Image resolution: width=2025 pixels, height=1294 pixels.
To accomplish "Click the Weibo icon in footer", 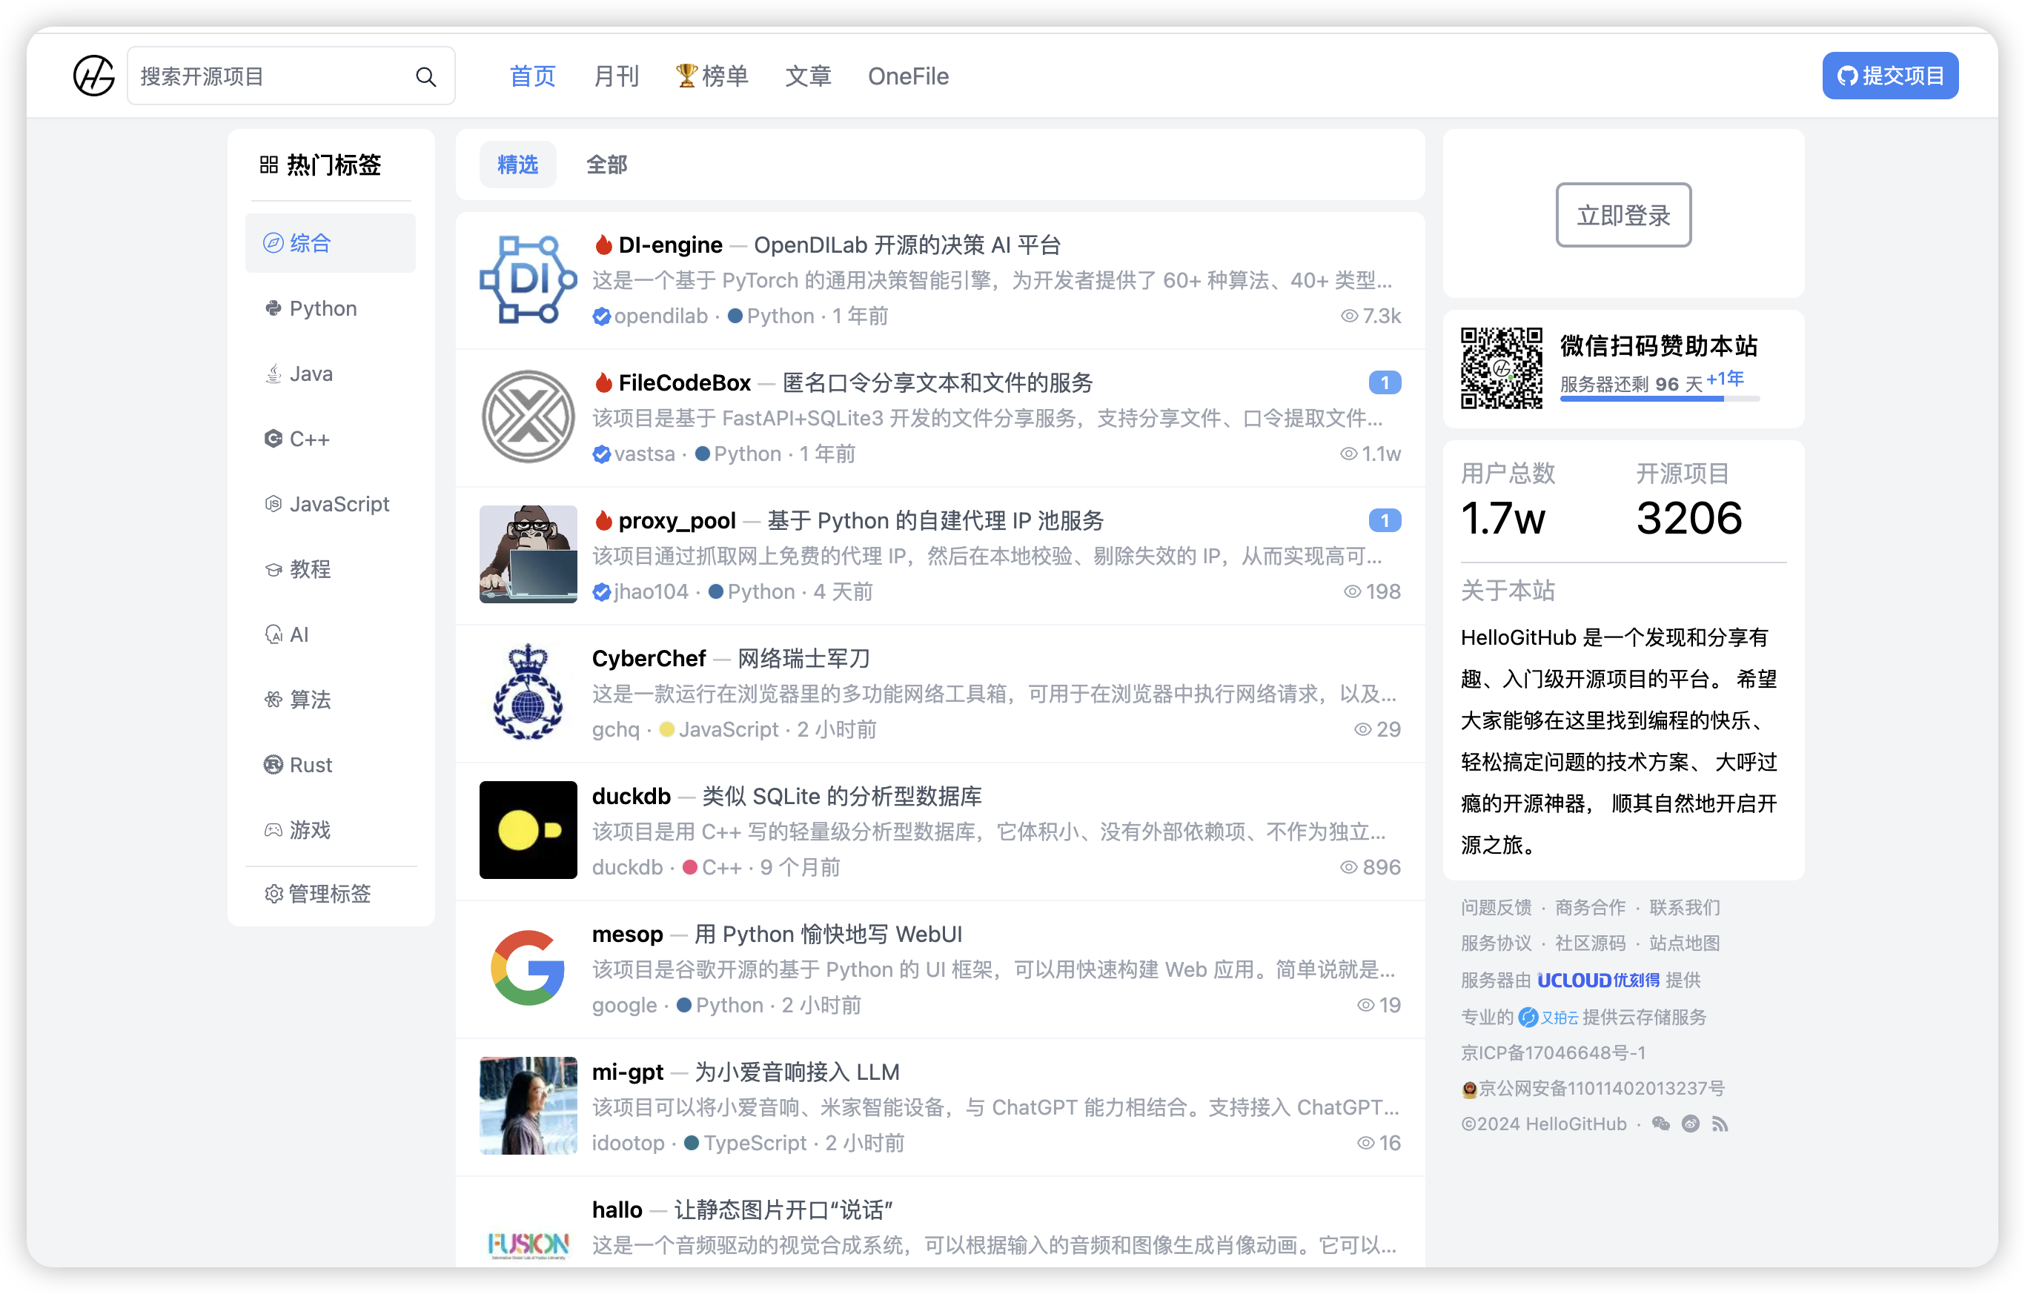I will point(1690,1125).
